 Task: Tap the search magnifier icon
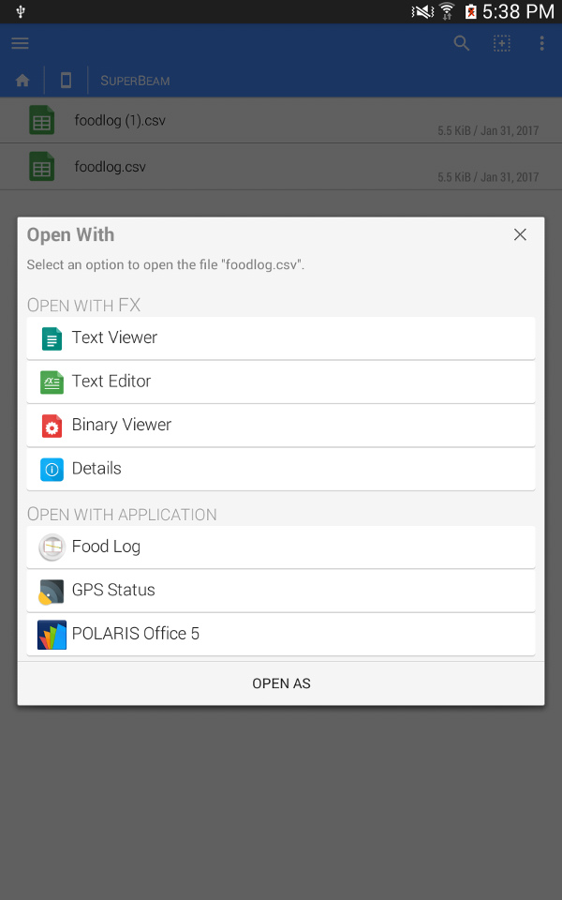(462, 43)
